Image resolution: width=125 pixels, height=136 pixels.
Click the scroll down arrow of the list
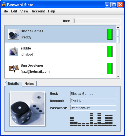[118, 76]
